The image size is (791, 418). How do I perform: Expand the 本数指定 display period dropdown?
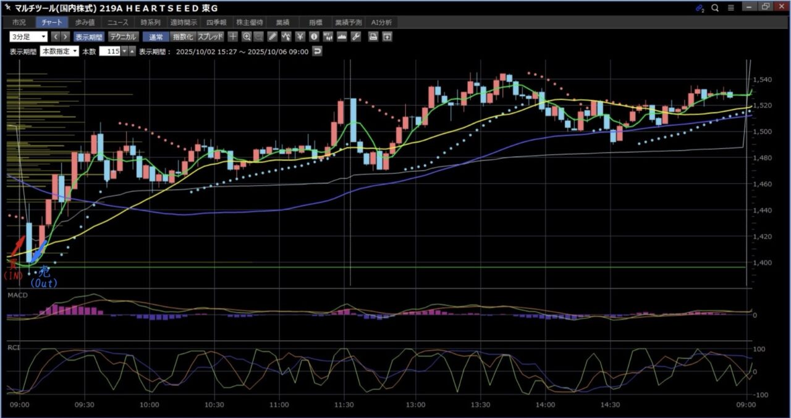pos(59,52)
